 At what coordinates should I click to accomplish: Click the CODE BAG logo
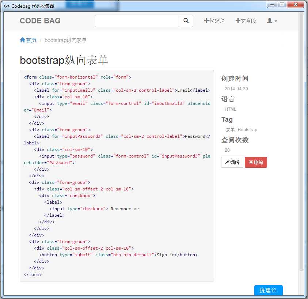point(40,20)
